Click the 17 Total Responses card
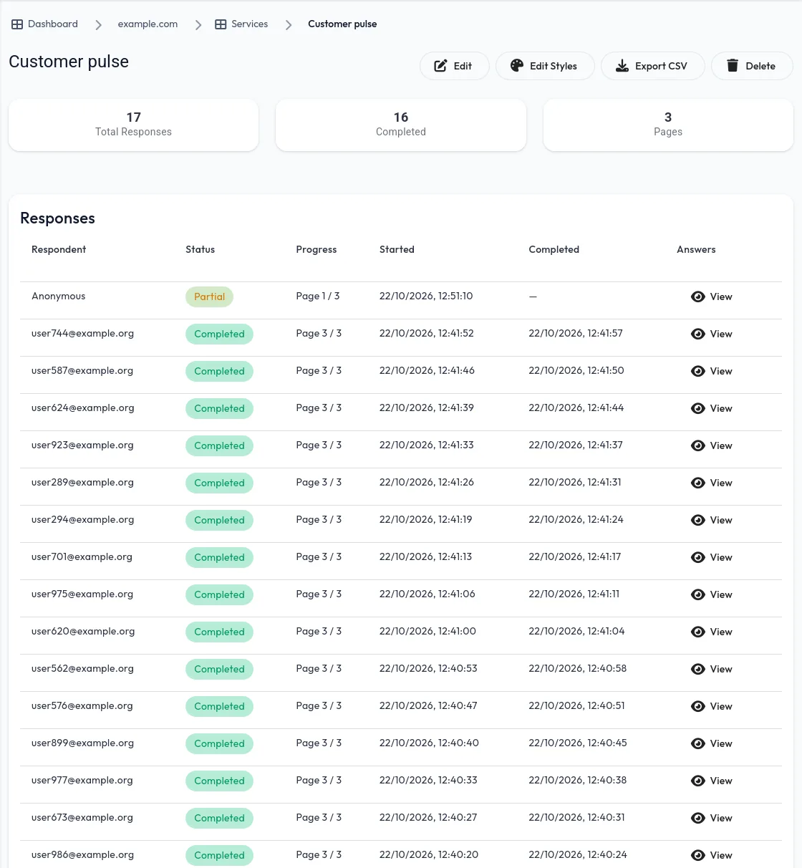This screenshot has width=802, height=868. (x=133, y=125)
